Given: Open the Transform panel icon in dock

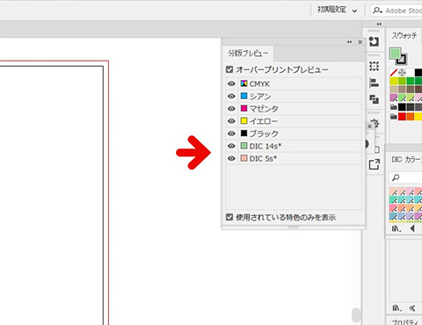Looking at the screenshot, I should click(374, 66).
